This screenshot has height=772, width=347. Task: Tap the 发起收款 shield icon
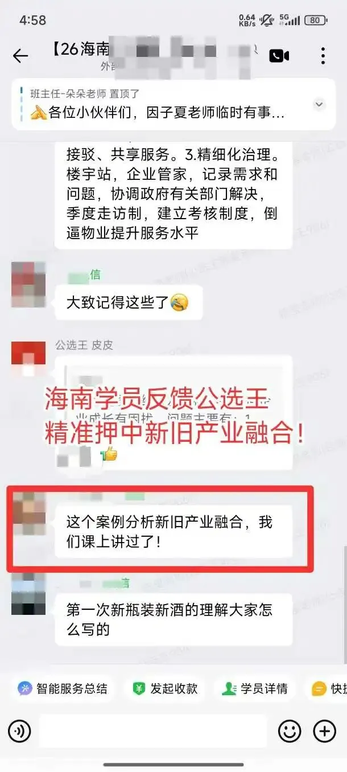click(139, 688)
